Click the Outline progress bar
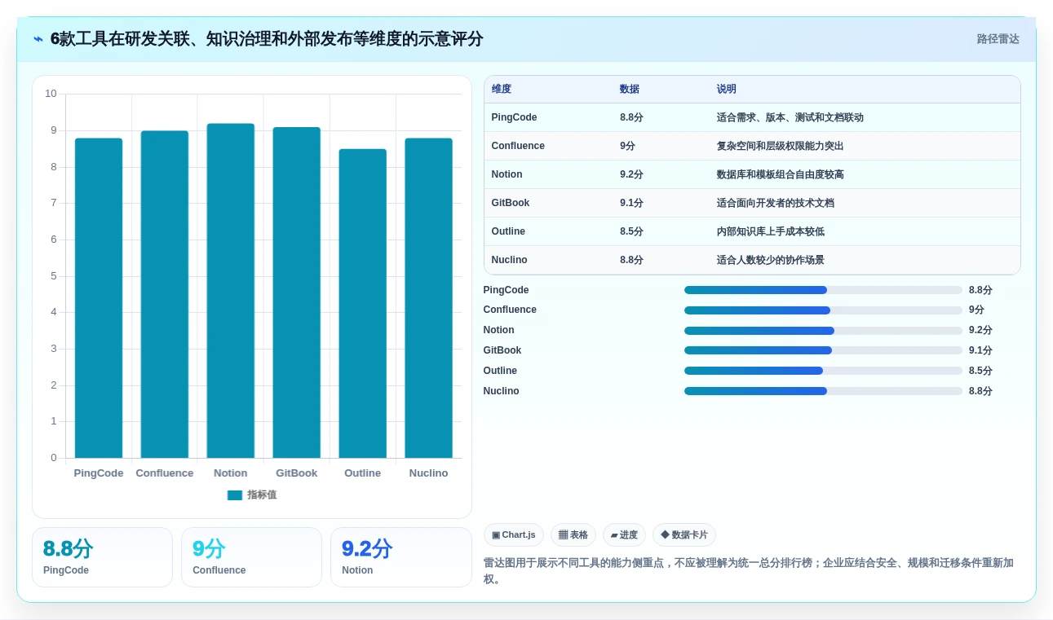 coord(823,371)
